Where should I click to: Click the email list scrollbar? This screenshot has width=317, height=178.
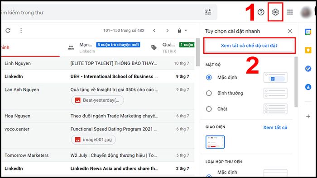198,52
